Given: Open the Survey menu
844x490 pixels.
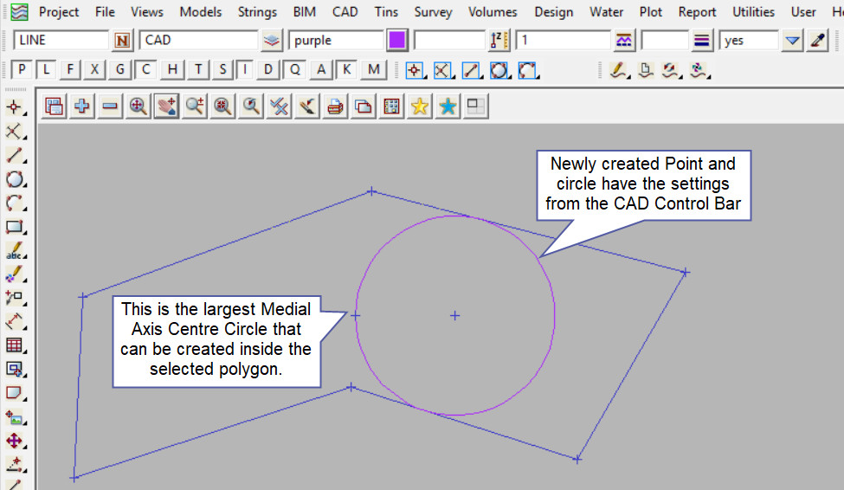Looking at the screenshot, I should (x=433, y=12).
